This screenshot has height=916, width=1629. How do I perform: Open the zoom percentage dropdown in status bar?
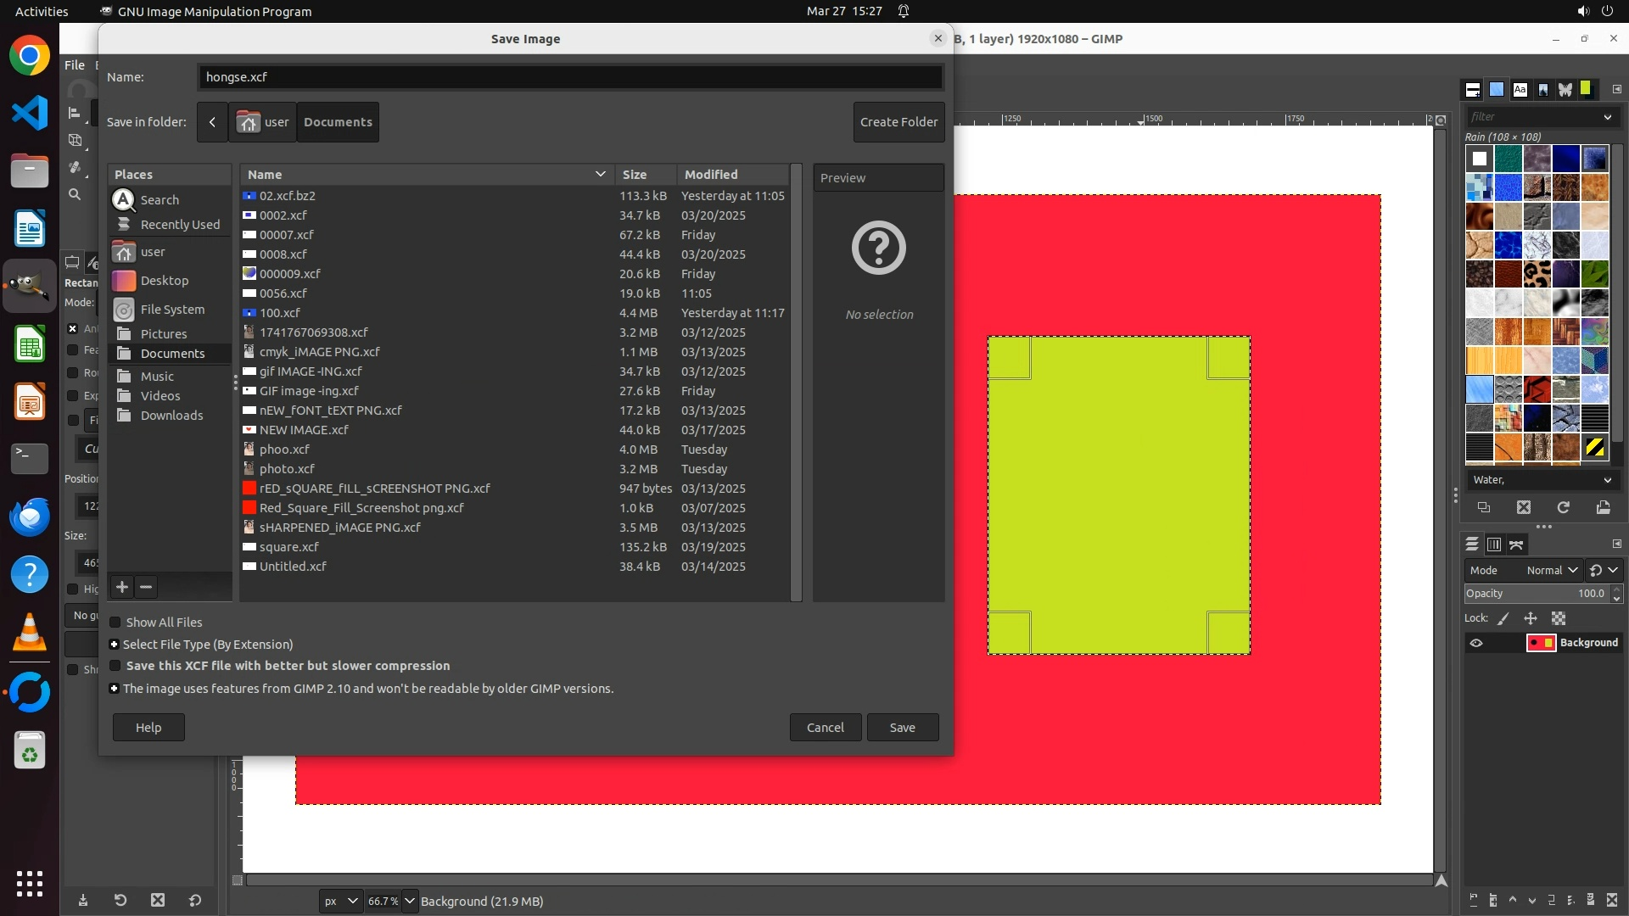tap(410, 901)
